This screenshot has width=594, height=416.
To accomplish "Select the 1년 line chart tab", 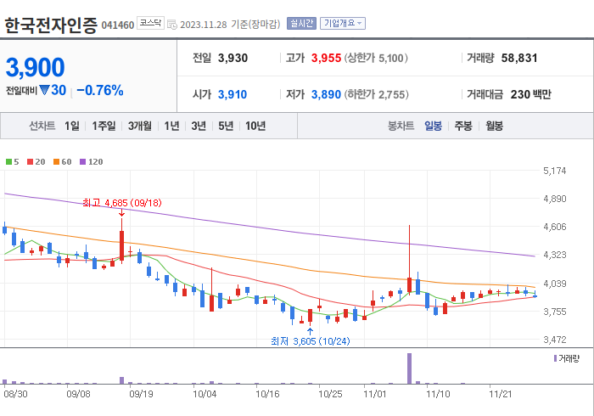I will 171,126.
